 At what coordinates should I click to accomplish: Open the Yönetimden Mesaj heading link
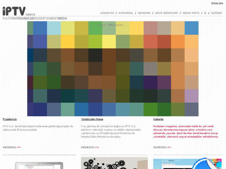92,119
